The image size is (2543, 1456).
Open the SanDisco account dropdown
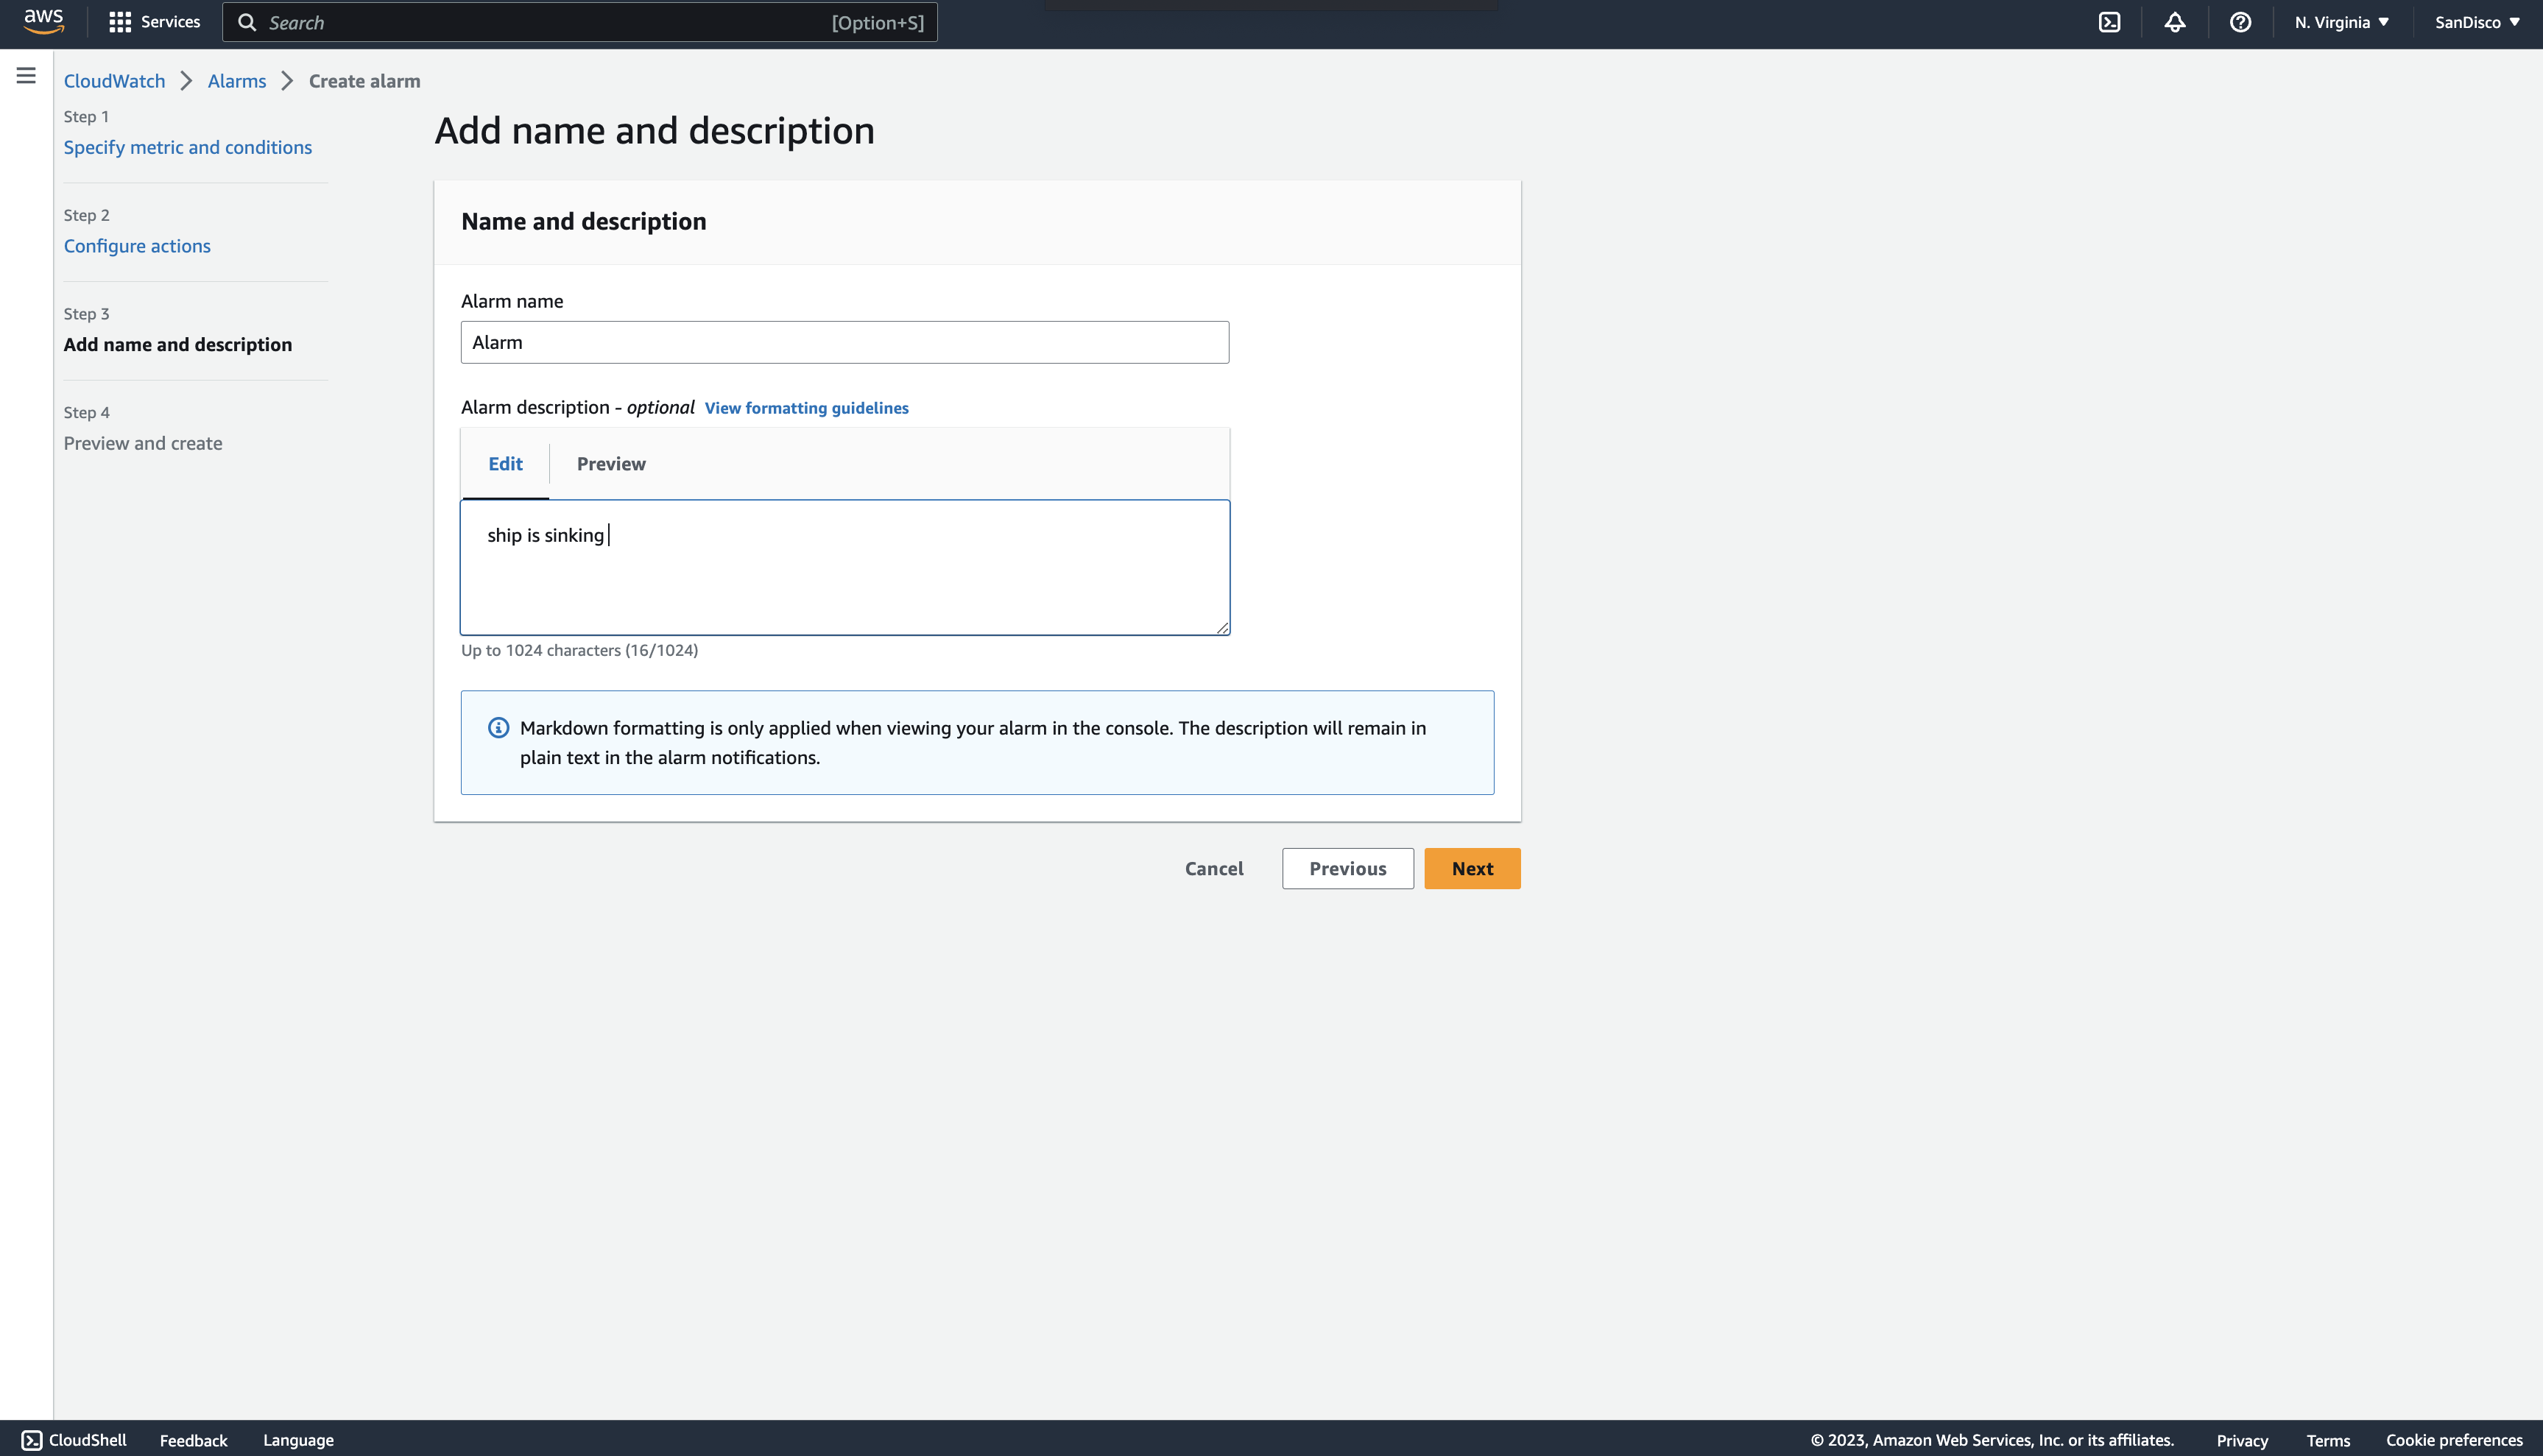click(x=2476, y=22)
